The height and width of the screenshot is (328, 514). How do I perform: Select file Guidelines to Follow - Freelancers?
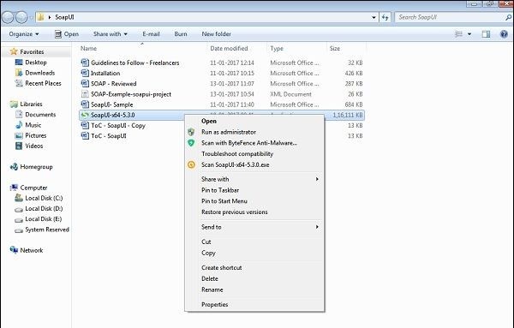click(x=135, y=63)
